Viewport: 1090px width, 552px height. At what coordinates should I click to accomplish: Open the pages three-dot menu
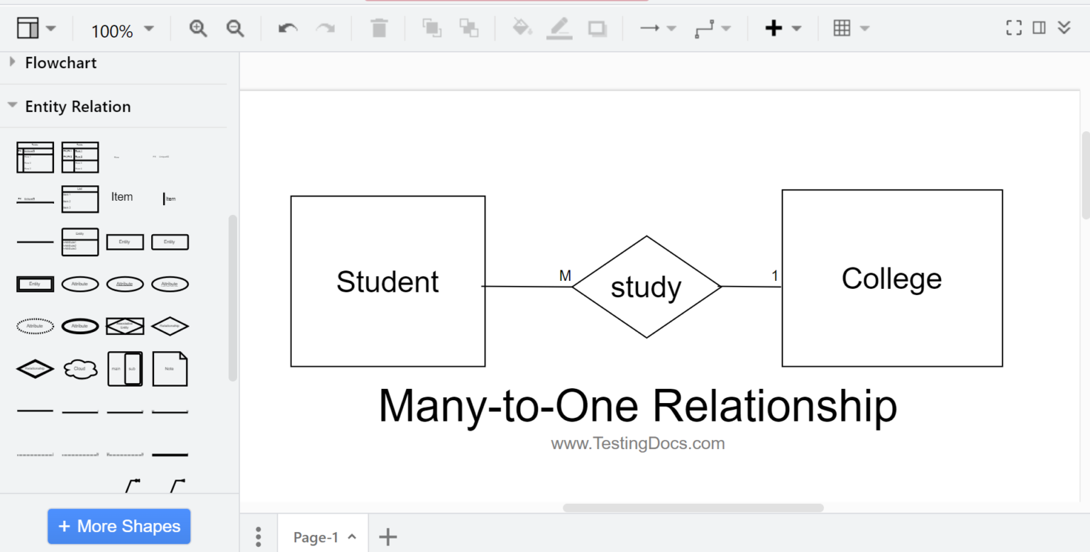click(259, 536)
